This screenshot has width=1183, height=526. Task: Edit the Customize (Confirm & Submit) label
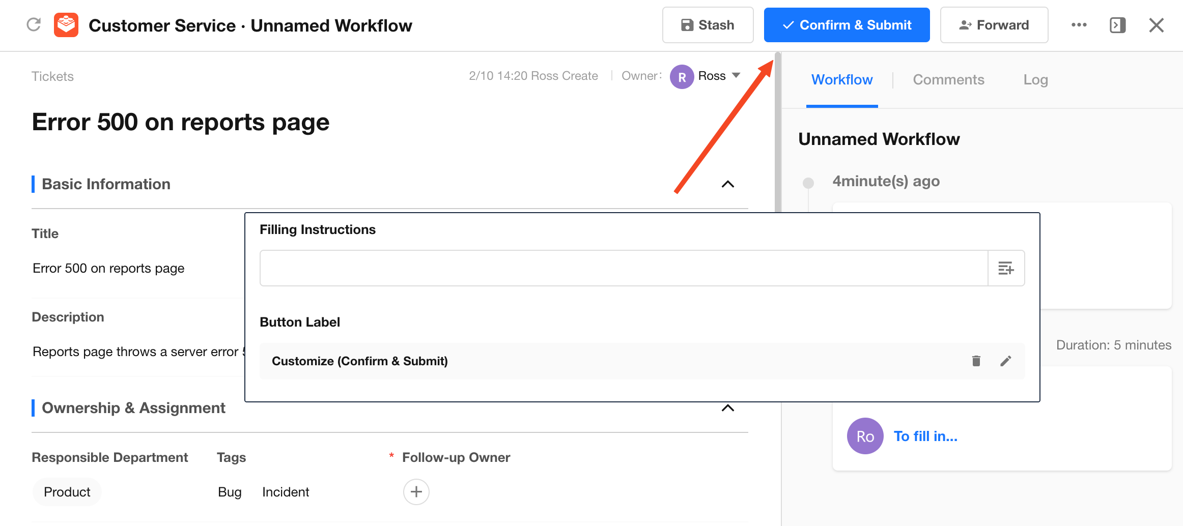coord(1005,361)
